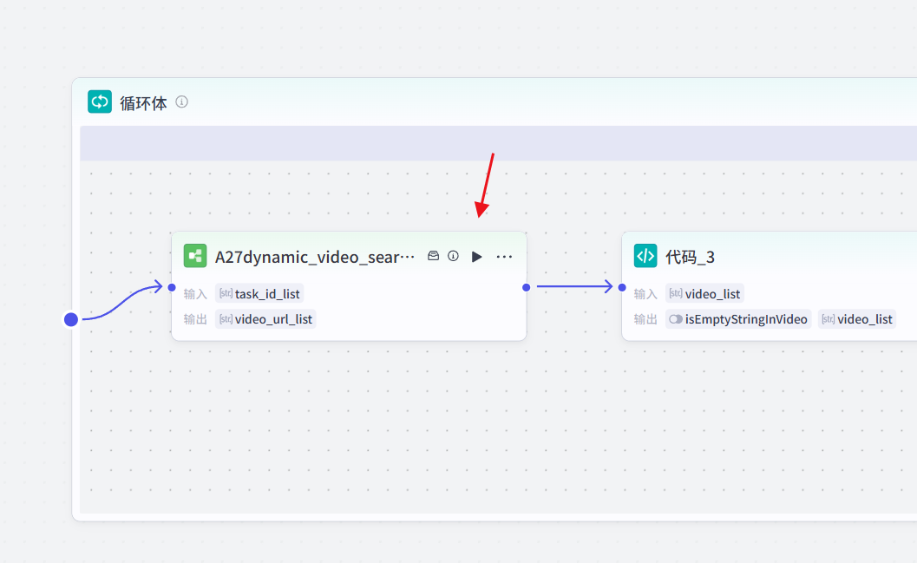The image size is (917, 563).
Task: Click the input port of A27dynamic node
Action: point(172,287)
